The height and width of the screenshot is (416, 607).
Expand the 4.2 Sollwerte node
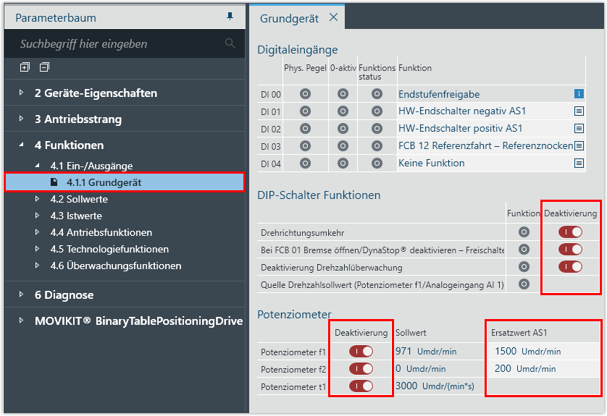pyautogui.click(x=38, y=199)
